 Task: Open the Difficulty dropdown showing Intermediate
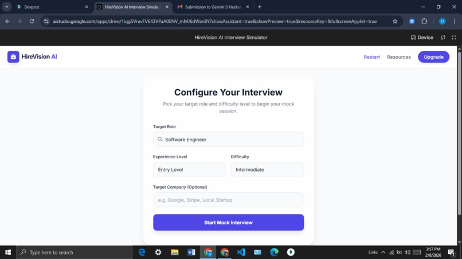[x=267, y=170]
